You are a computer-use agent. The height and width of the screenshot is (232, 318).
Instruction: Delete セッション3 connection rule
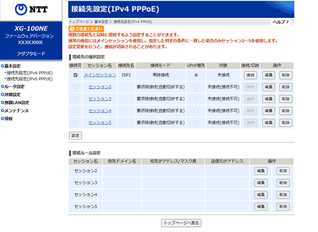pos(283,183)
